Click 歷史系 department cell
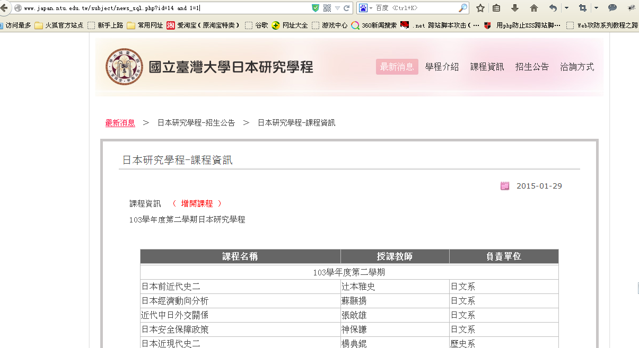 point(504,343)
